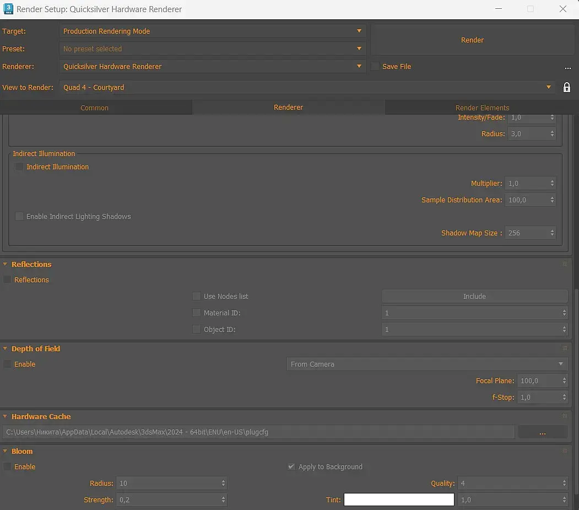The width and height of the screenshot is (579, 510).
Task: Adjust the Focal Plane spinner
Action: point(564,380)
